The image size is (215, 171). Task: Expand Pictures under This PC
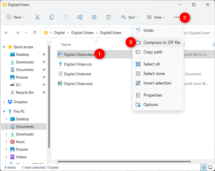click(6, 149)
